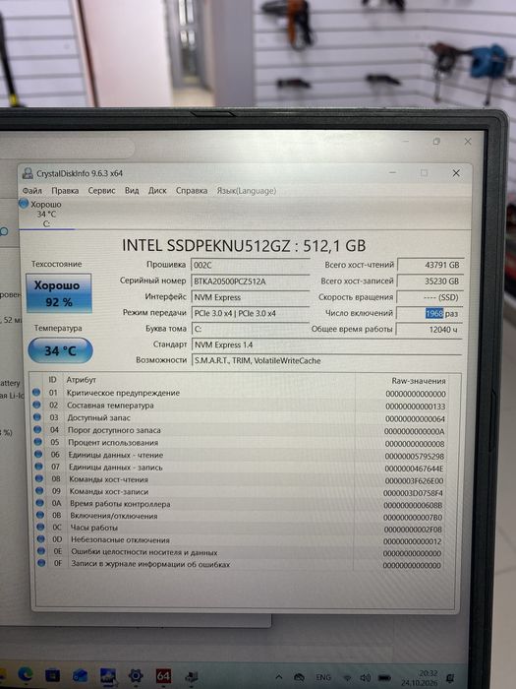Switch the ENG input language indicator
516x689 pixels.
(x=323, y=677)
